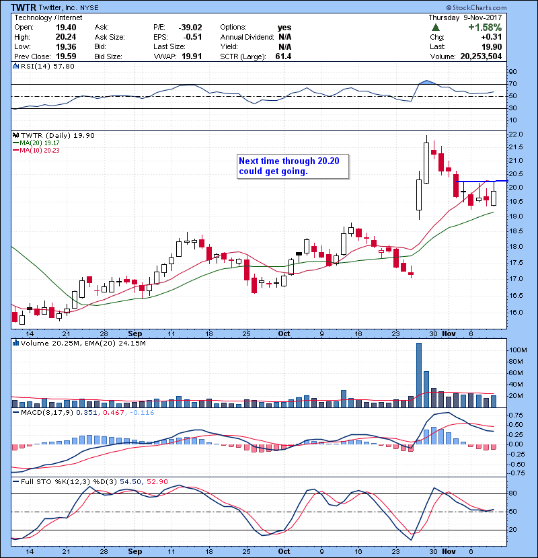Click the RSI(14) panel indicator icon
This screenshot has height=558, width=538.
click(x=15, y=66)
